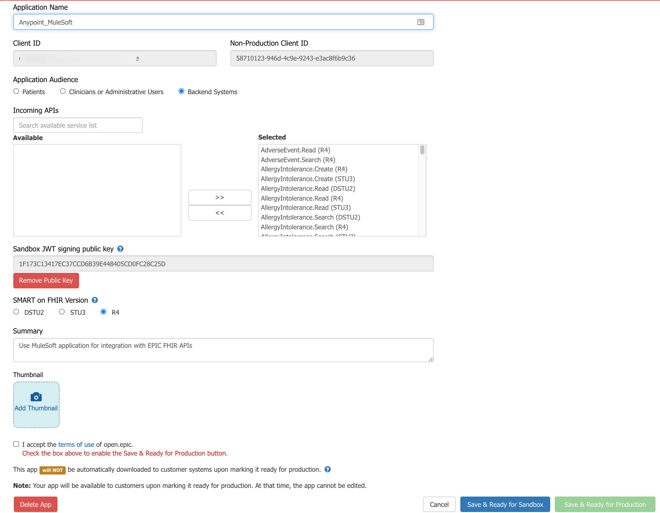This screenshot has width=660, height=513.
Task: Choose Clinicians or Administrative Users option
Action: click(63, 91)
